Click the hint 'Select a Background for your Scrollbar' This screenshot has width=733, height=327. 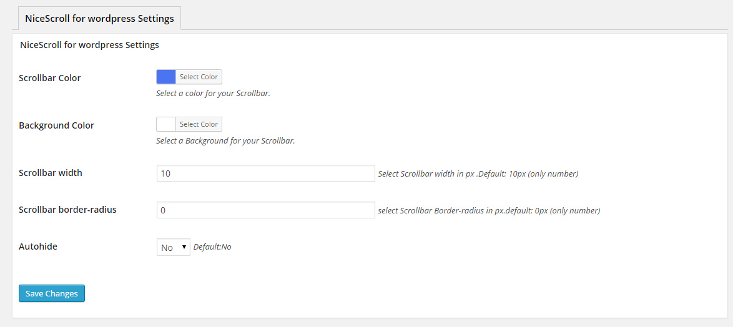click(x=225, y=140)
